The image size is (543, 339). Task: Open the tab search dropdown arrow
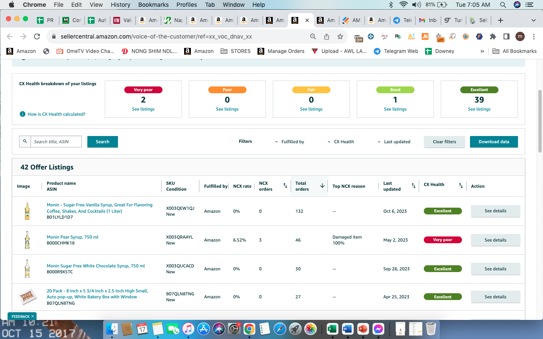pos(534,20)
